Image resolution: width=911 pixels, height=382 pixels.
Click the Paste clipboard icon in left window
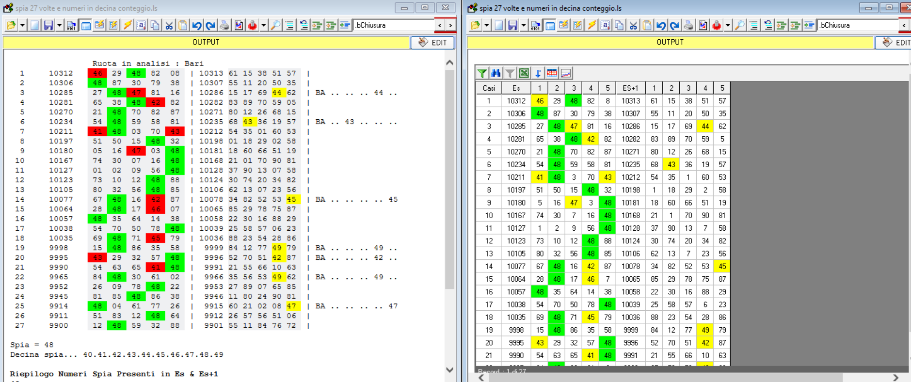click(x=183, y=25)
